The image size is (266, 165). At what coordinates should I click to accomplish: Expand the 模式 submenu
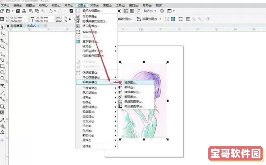pyautogui.click(x=97, y=46)
